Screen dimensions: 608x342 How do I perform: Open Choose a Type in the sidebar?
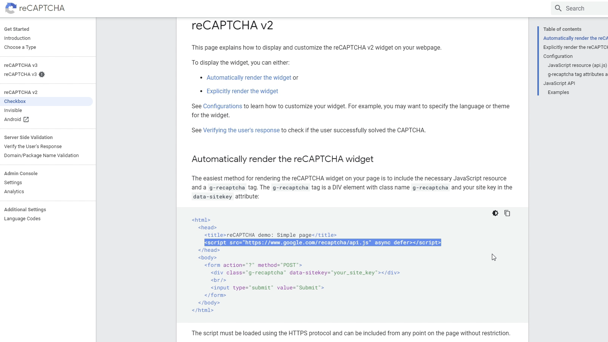pyautogui.click(x=20, y=47)
